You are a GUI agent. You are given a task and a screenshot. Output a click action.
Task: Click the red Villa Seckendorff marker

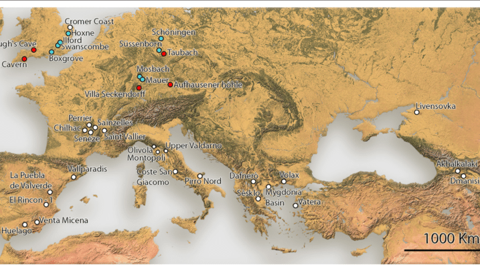click(x=139, y=88)
